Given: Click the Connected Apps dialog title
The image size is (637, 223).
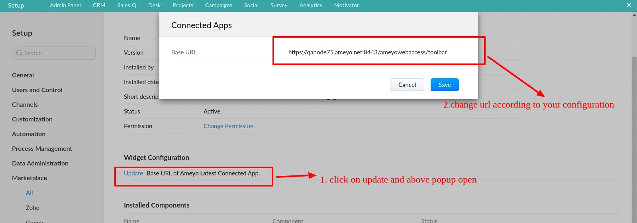Looking at the screenshot, I should [202, 25].
